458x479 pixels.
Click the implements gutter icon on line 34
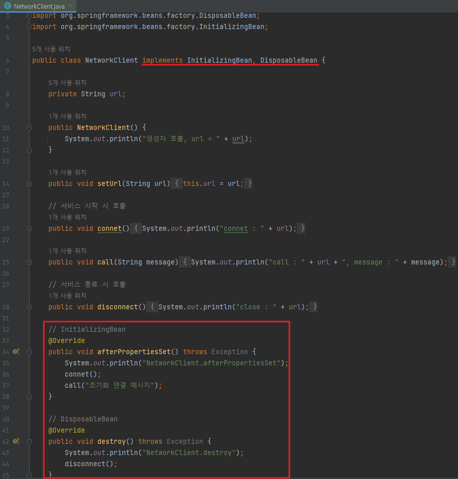pyautogui.click(x=16, y=352)
